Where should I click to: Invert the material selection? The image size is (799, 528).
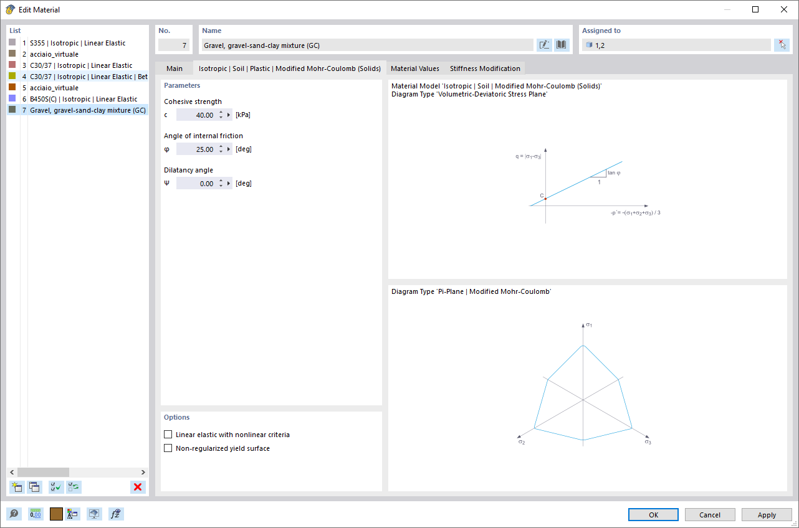tap(74, 487)
